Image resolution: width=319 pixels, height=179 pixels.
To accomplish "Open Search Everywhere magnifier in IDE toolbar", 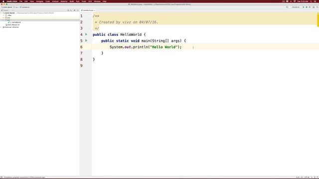I will (317, 7).
